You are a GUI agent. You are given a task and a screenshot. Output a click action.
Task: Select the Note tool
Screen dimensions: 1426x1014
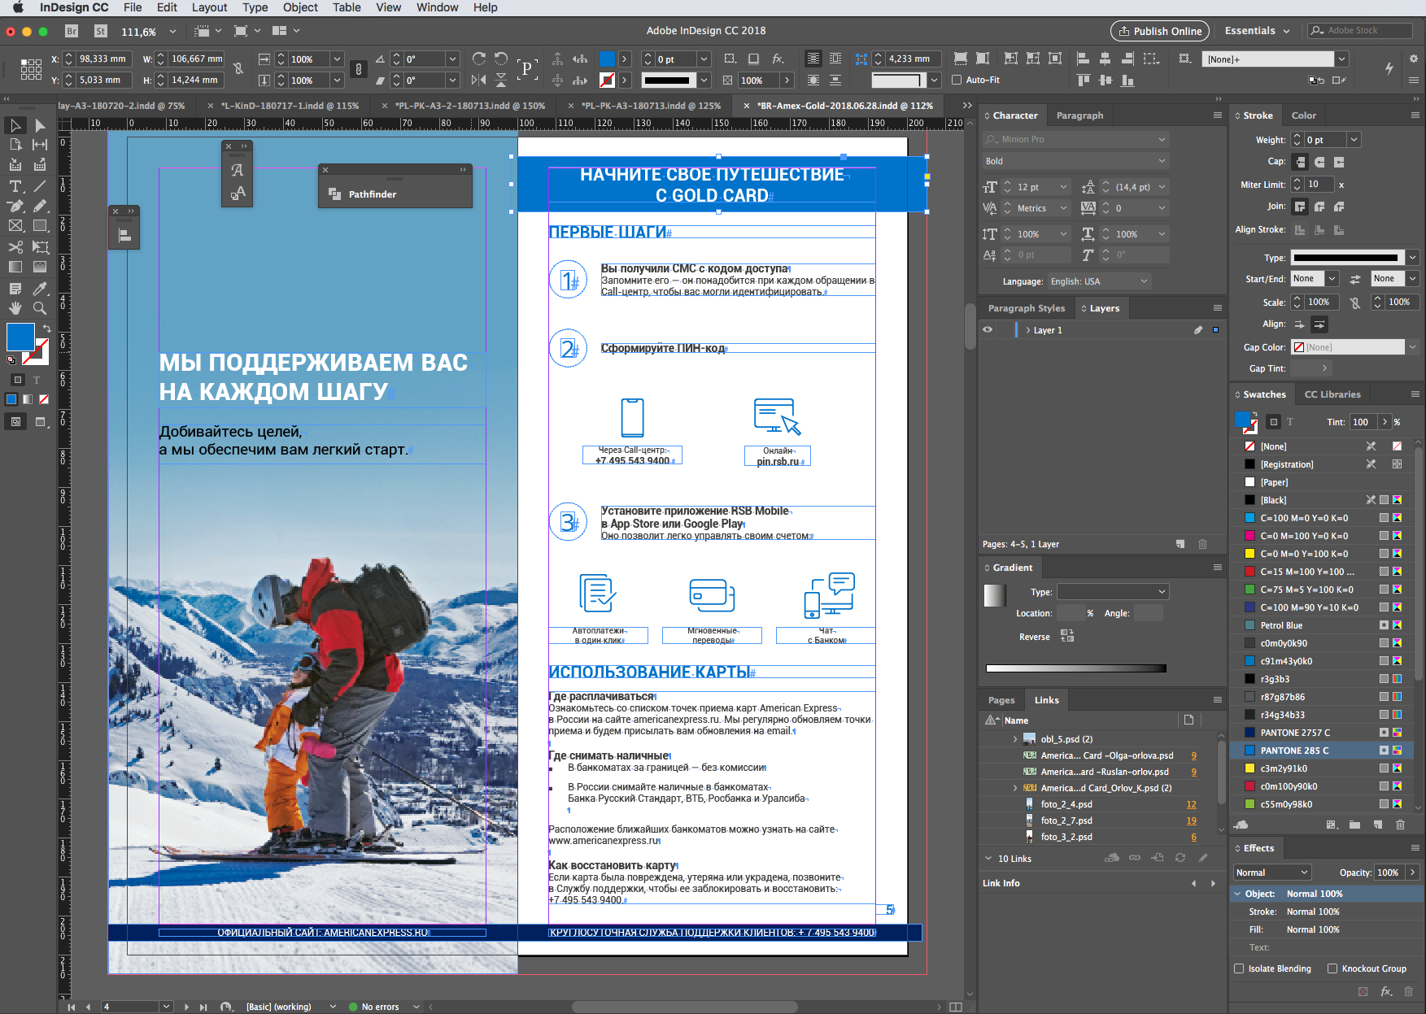(x=15, y=289)
